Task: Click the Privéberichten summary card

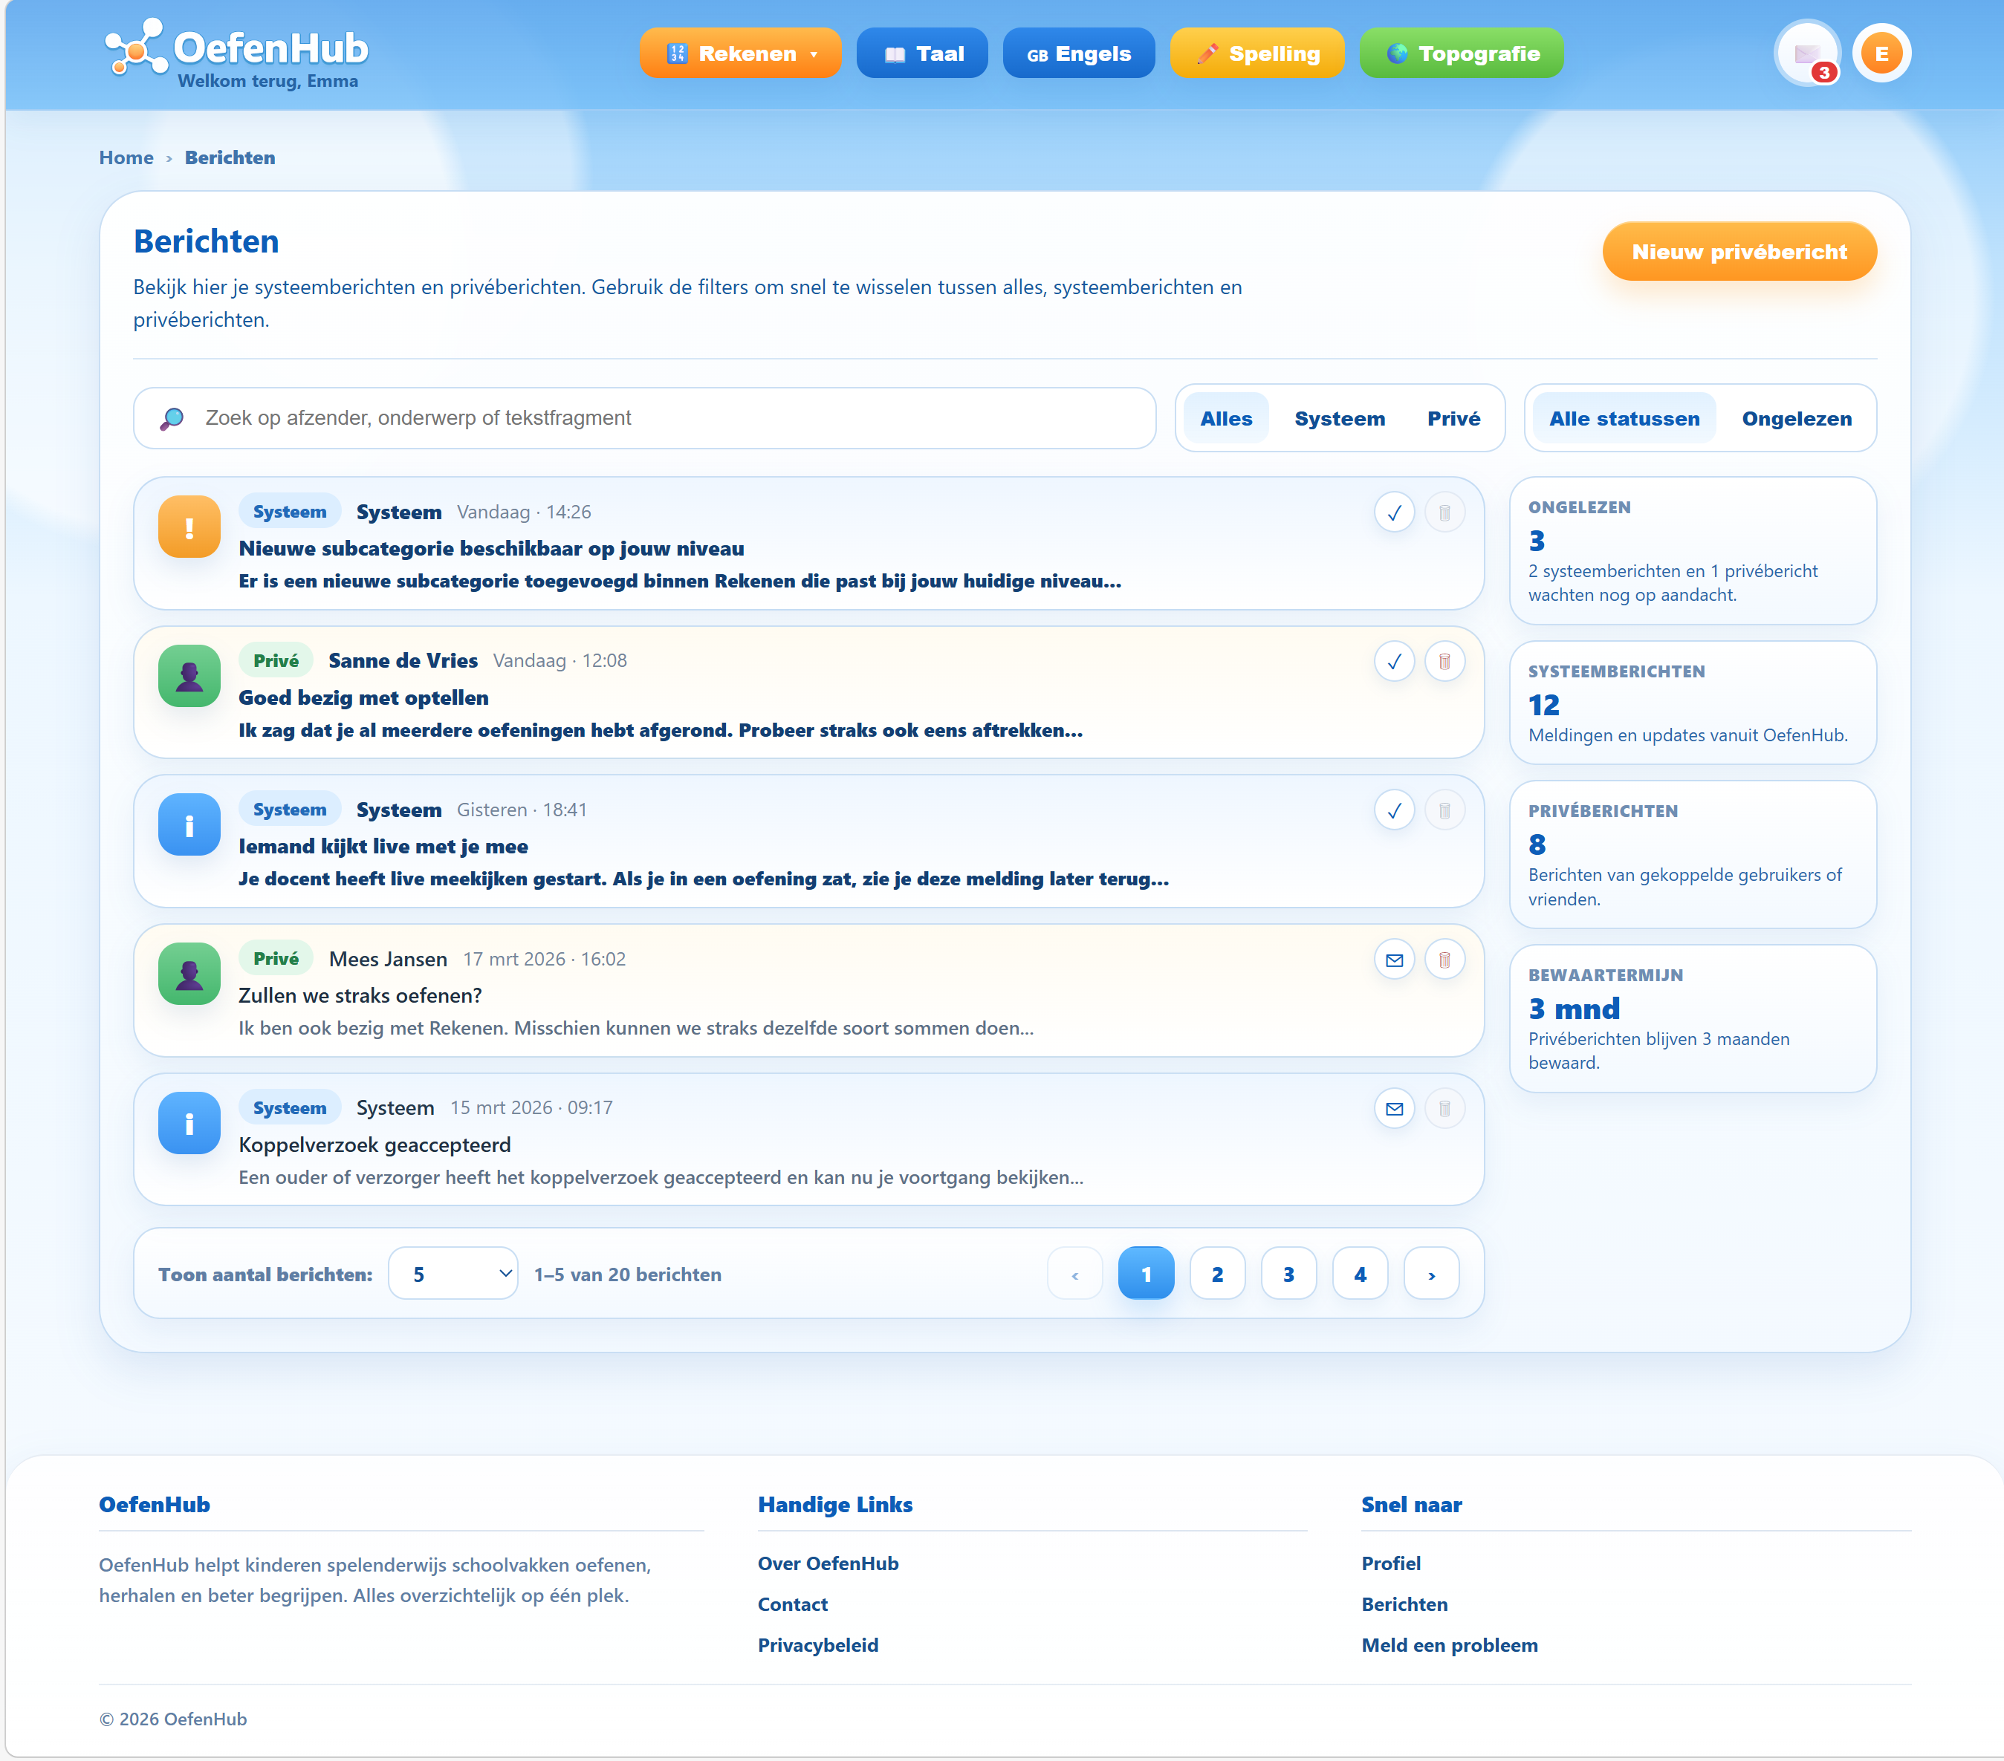Action: point(1692,855)
